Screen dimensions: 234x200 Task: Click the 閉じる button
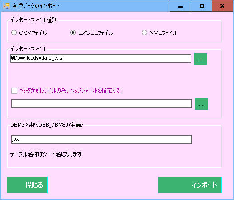pos(27,185)
